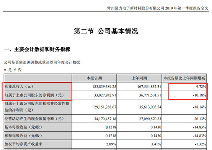The width and height of the screenshot is (212, 150).
Task: Click the heading 第二节 公司基本情况
Action: click(106, 31)
